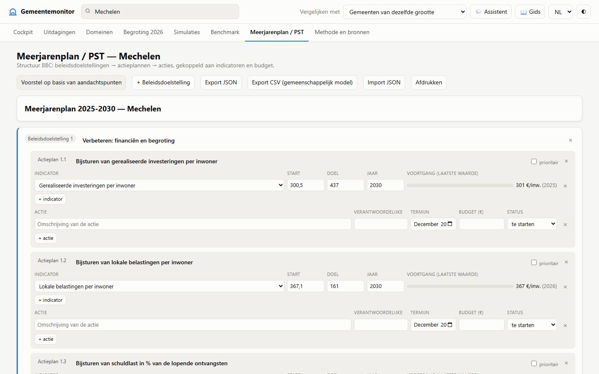Delete Actieplan 1.1 using its × icon
Viewport: 599px width, 374px height.
tap(566, 161)
